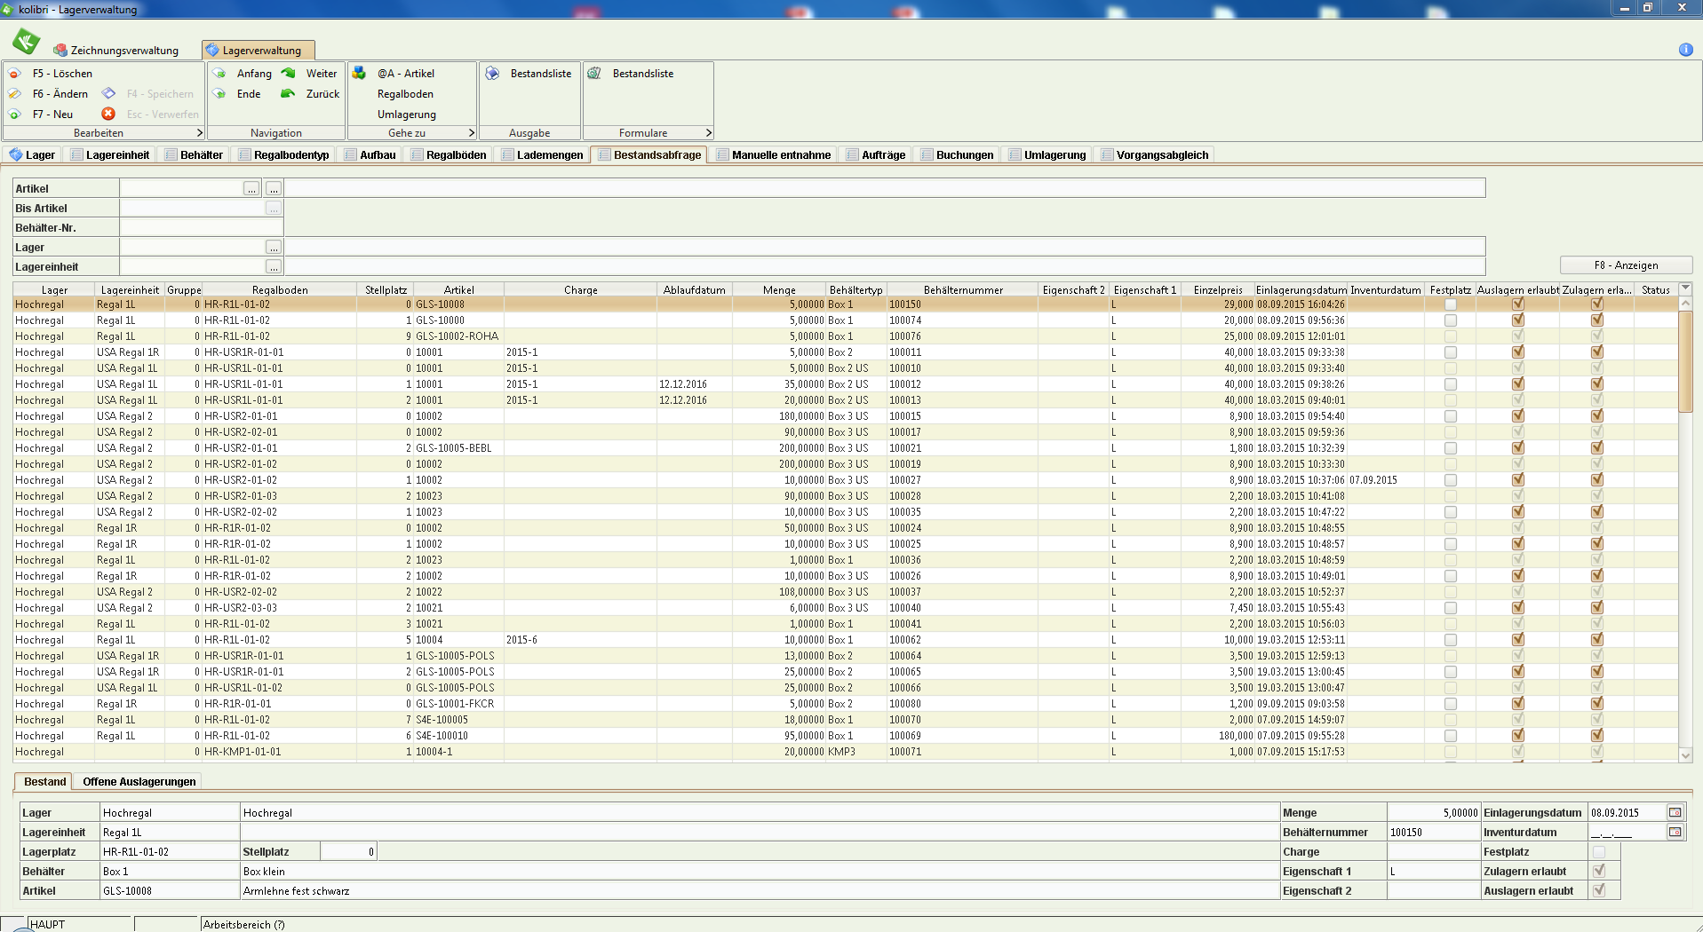Open the Vorgangsabgleich tab
This screenshot has height=932, width=1703.
pyautogui.click(x=1154, y=155)
